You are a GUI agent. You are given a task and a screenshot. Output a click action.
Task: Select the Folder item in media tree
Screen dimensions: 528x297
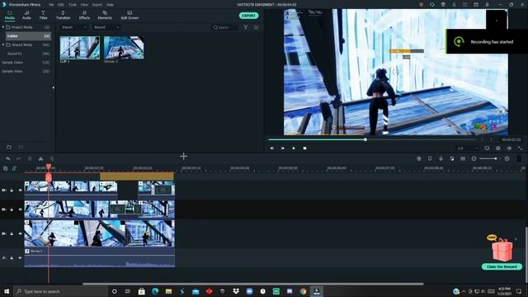(28, 35)
